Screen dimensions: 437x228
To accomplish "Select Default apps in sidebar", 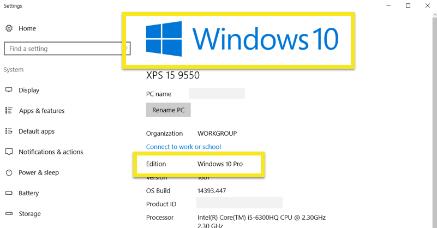I will (x=37, y=131).
